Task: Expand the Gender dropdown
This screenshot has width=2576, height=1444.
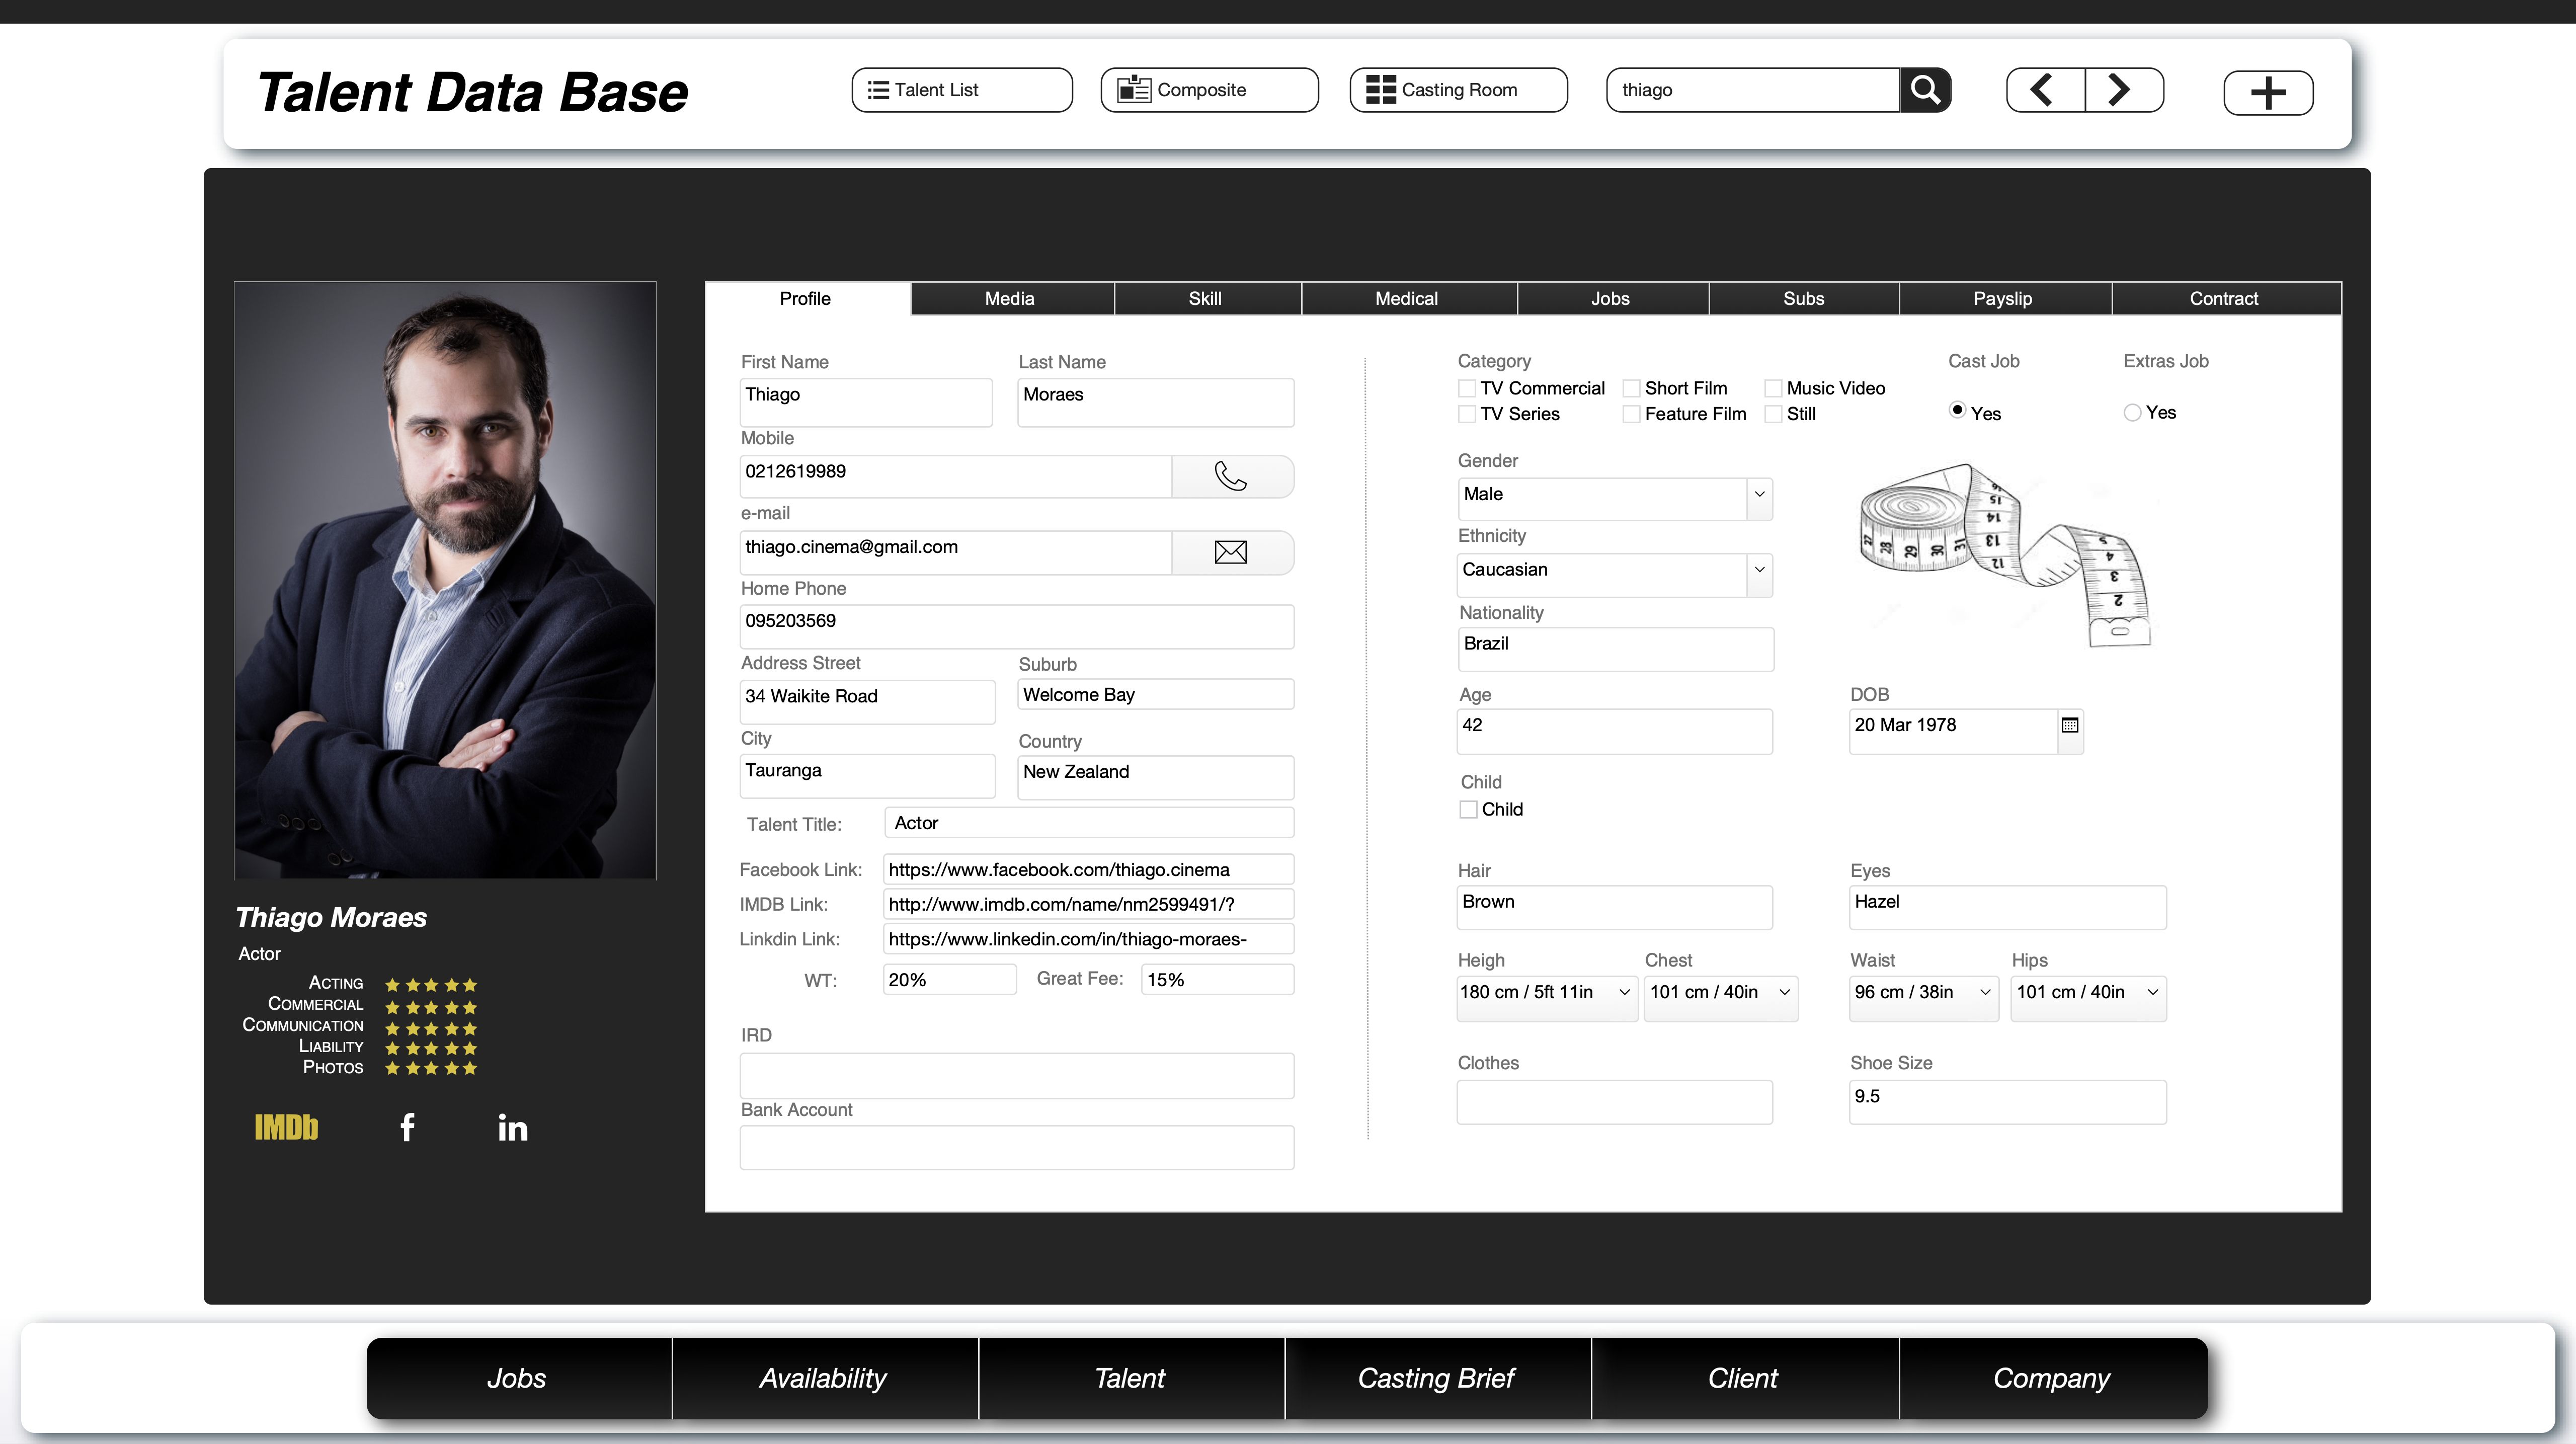Action: [x=1759, y=495]
